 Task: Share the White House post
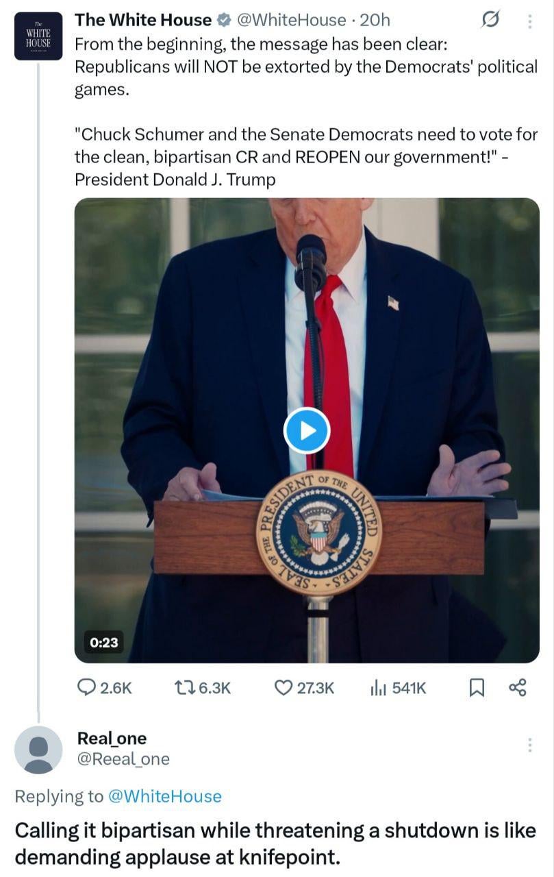(x=518, y=687)
